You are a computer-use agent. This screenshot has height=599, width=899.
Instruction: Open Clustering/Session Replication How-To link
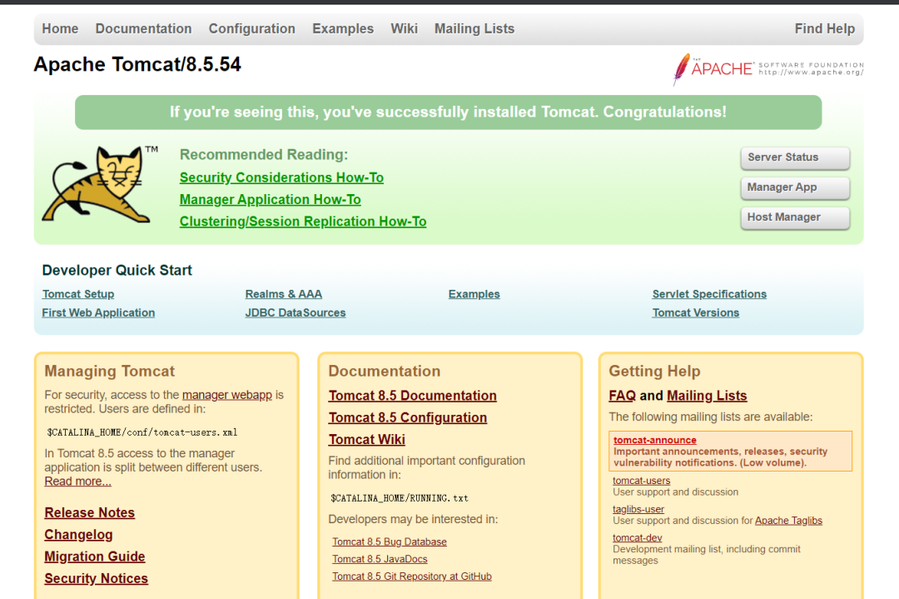[x=303, y=222]
